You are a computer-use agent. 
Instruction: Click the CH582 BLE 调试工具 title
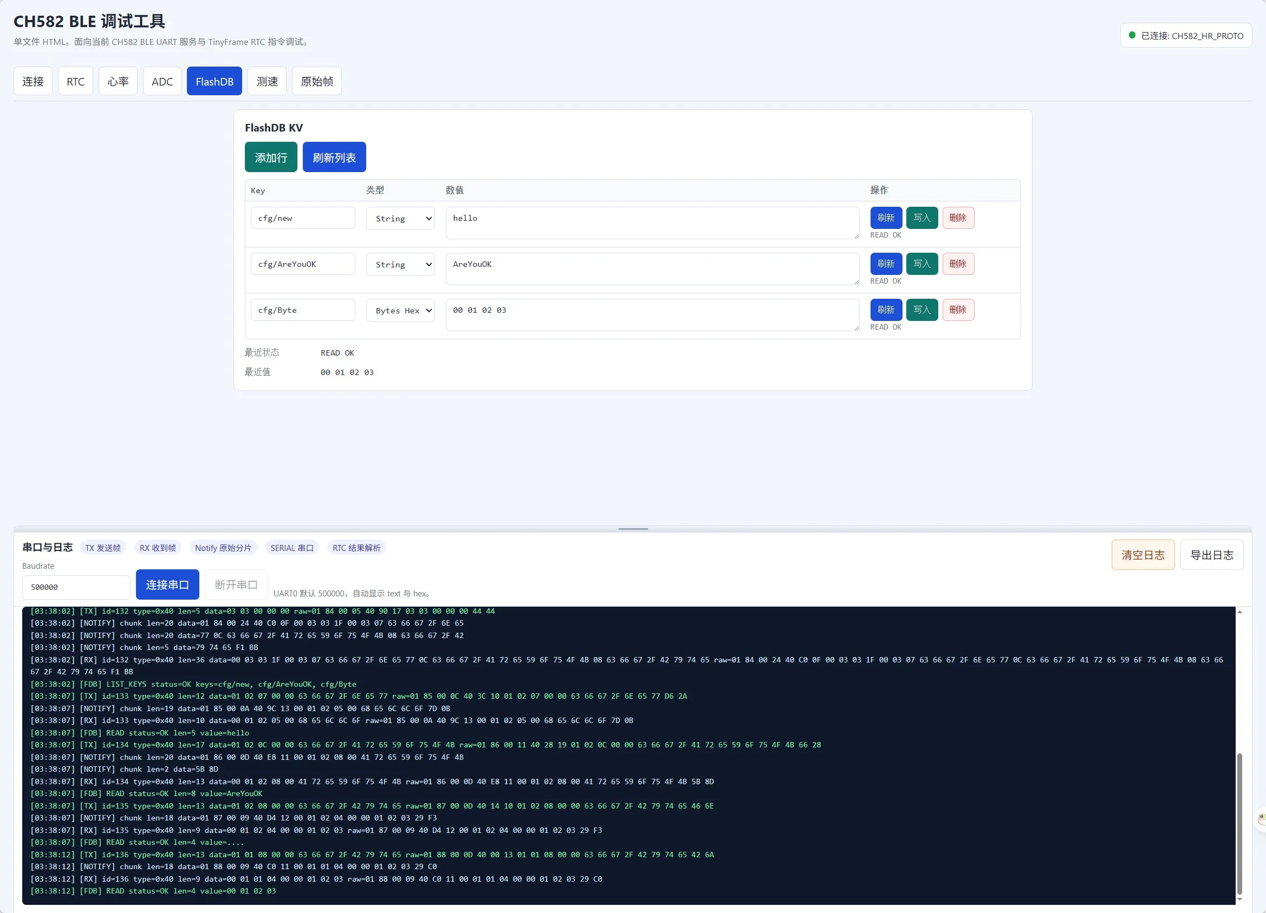coord(89,21)
